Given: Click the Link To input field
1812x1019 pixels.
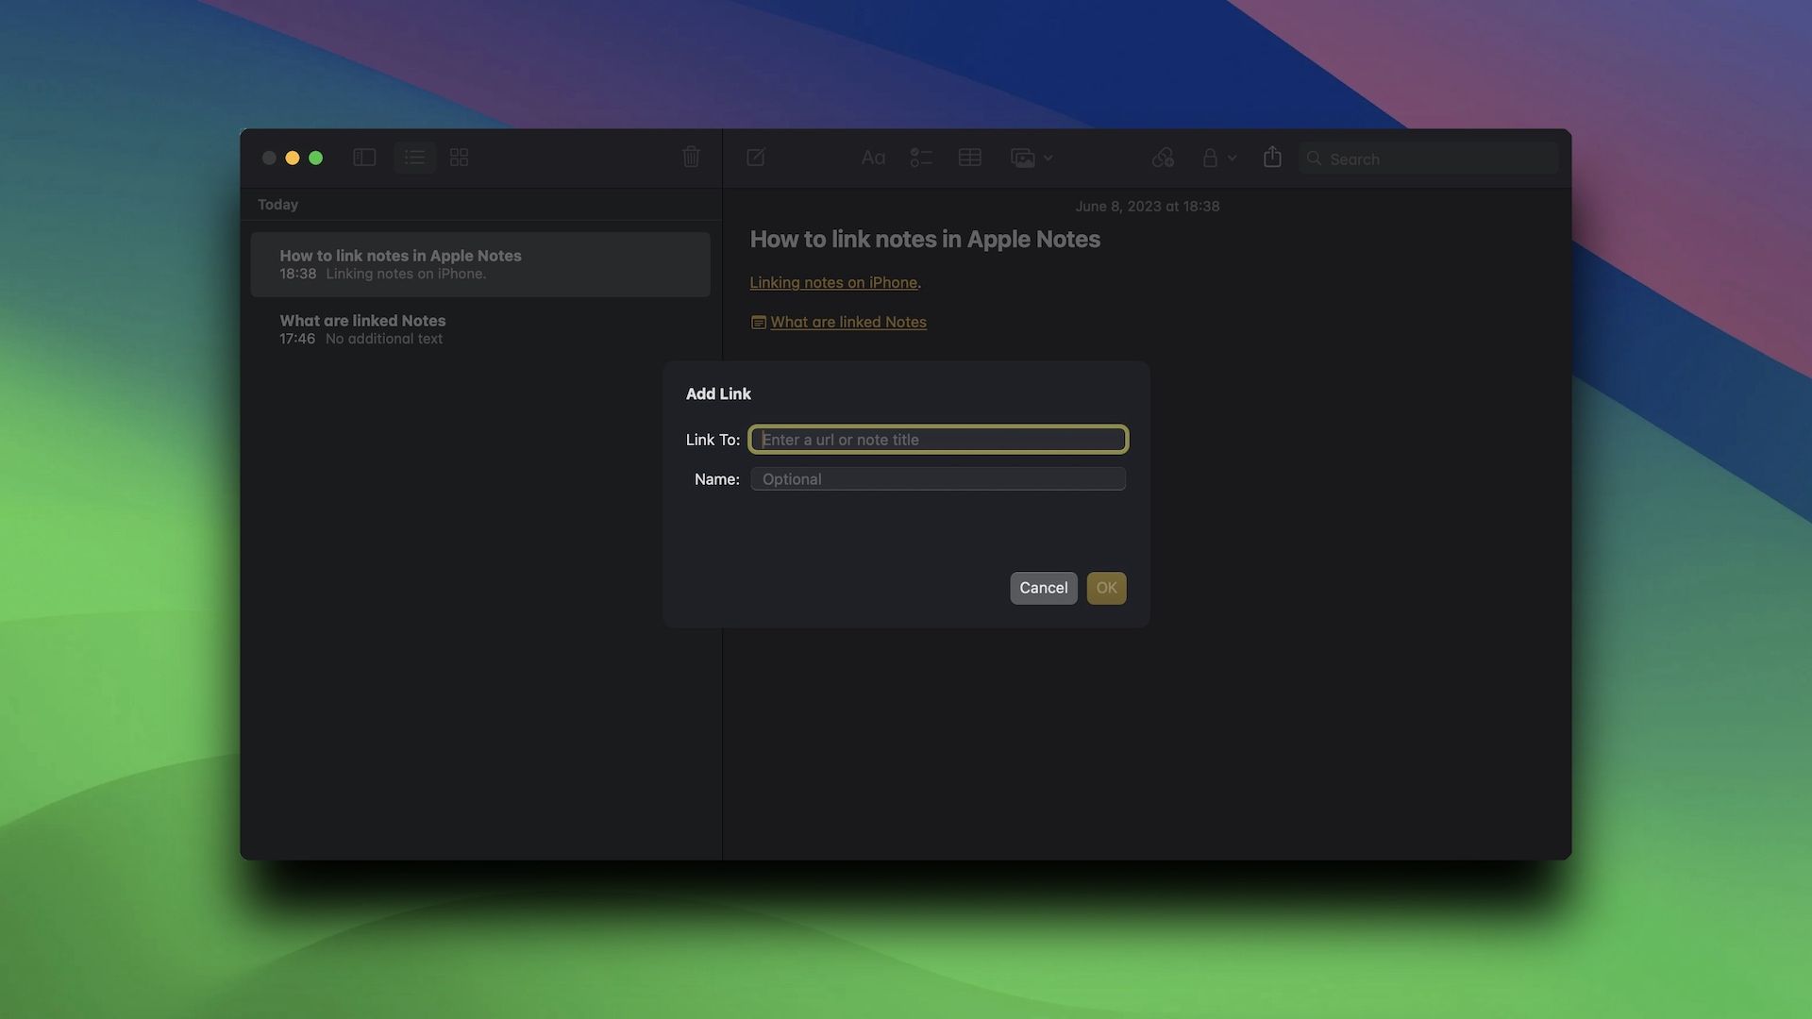Looking at the screenshot, I should [937, 439].
